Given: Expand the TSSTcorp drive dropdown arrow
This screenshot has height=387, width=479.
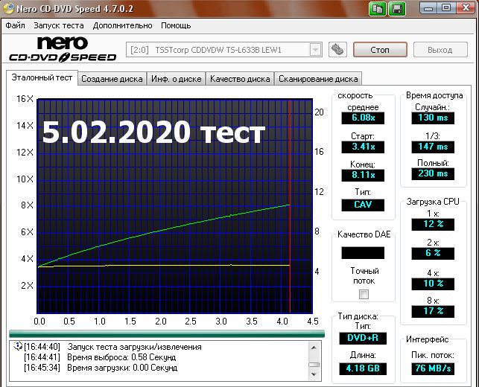Looking at the screenshot, I should click(x=315, y=50).
